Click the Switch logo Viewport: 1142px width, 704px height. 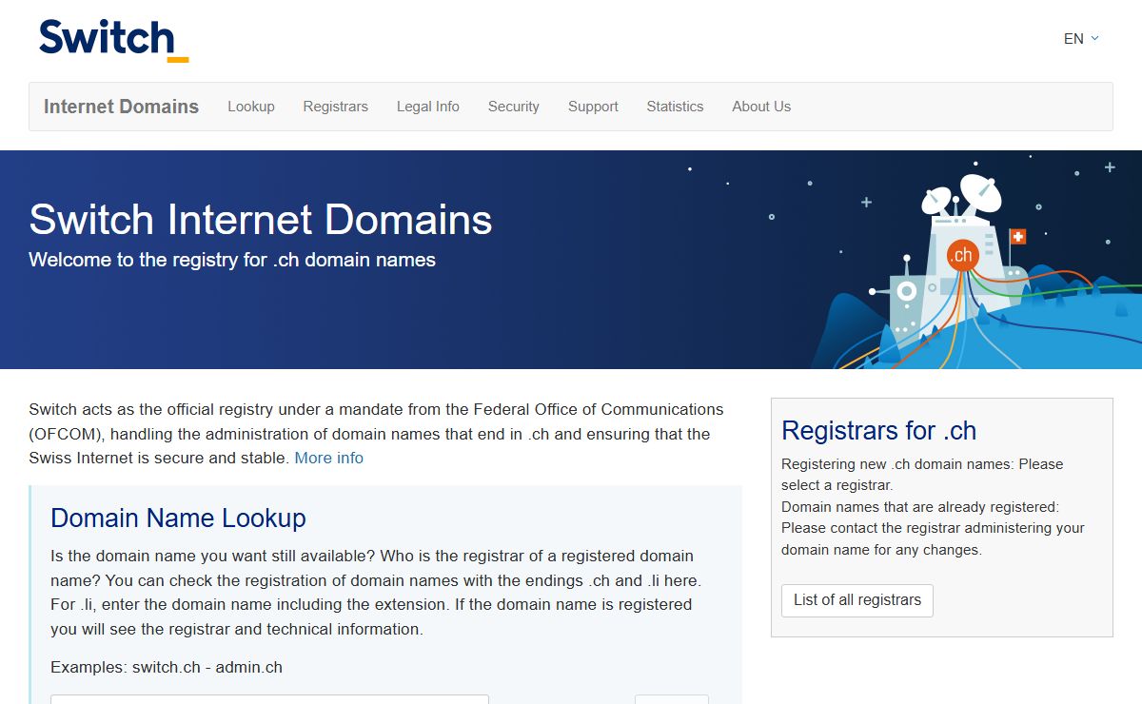pyautogui.click(x=113, y=40)
